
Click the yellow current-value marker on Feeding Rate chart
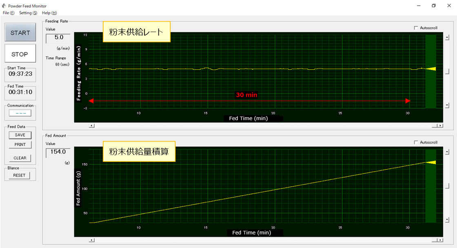(x=431, y=69)
